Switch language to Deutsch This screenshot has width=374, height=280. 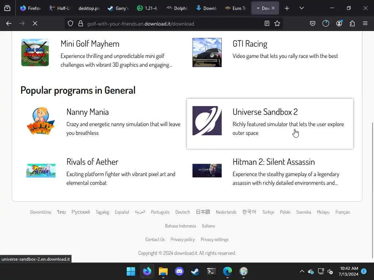pyautogui.click(x=183, y=212)
